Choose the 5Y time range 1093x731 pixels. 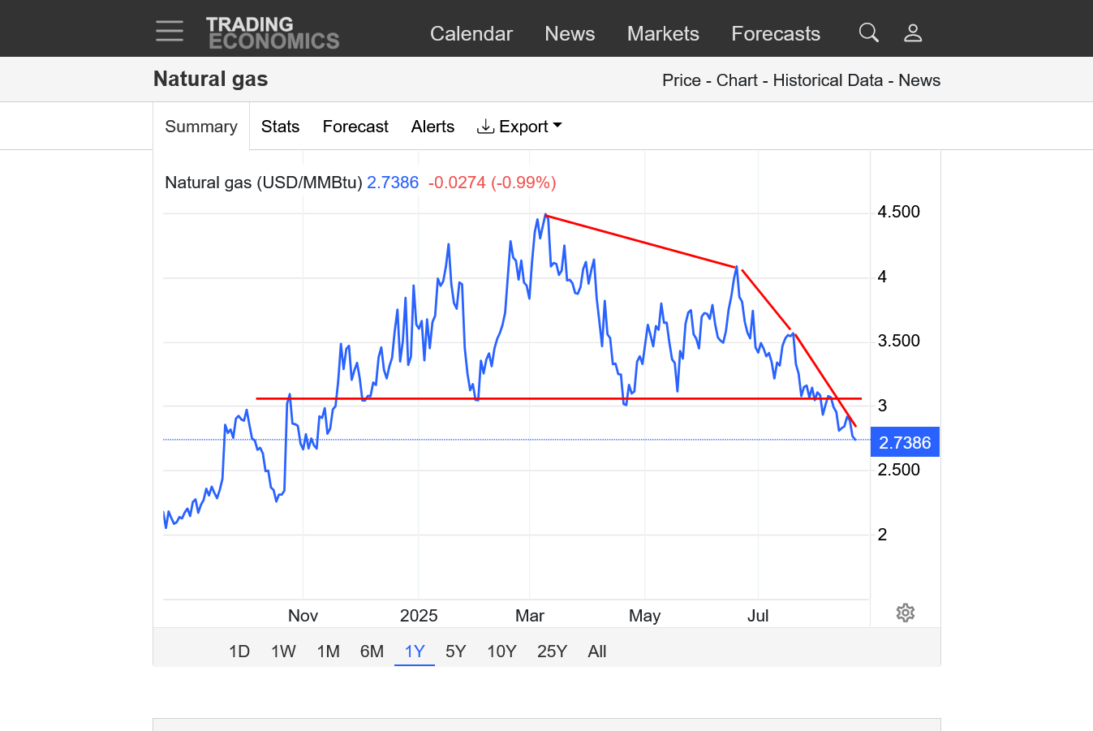[x=455, y=651]
